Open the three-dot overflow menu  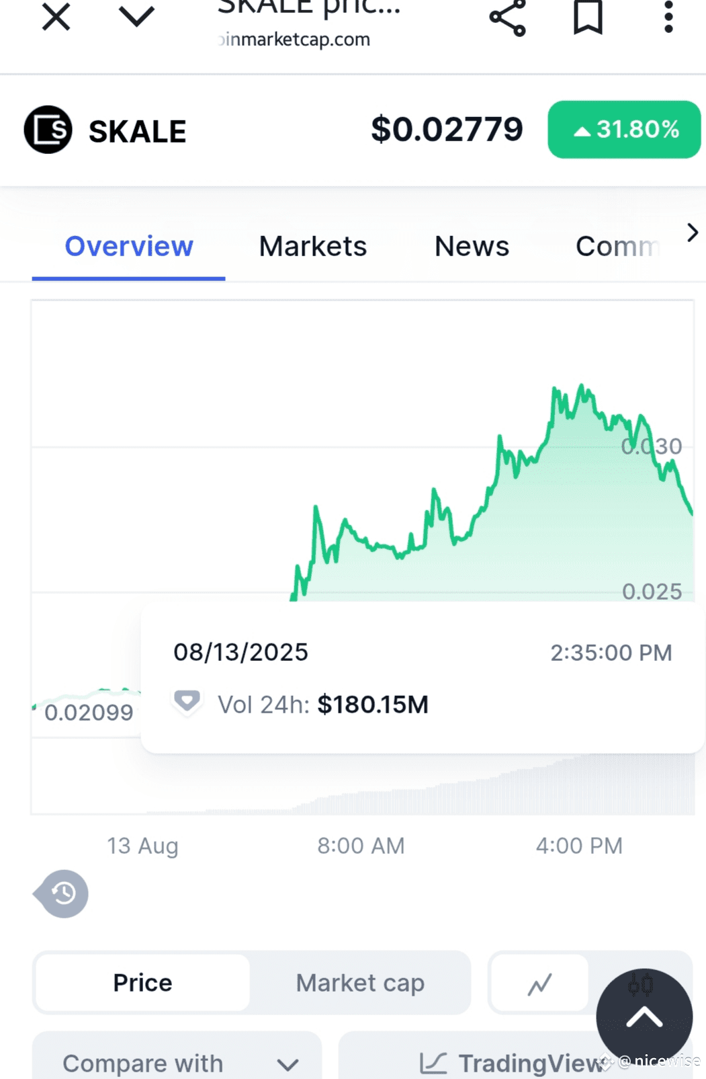pos(668,17)
